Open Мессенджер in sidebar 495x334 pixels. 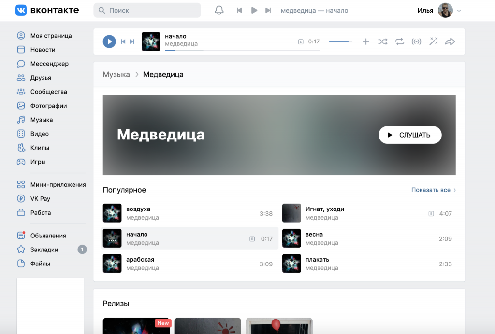point(43,64)
